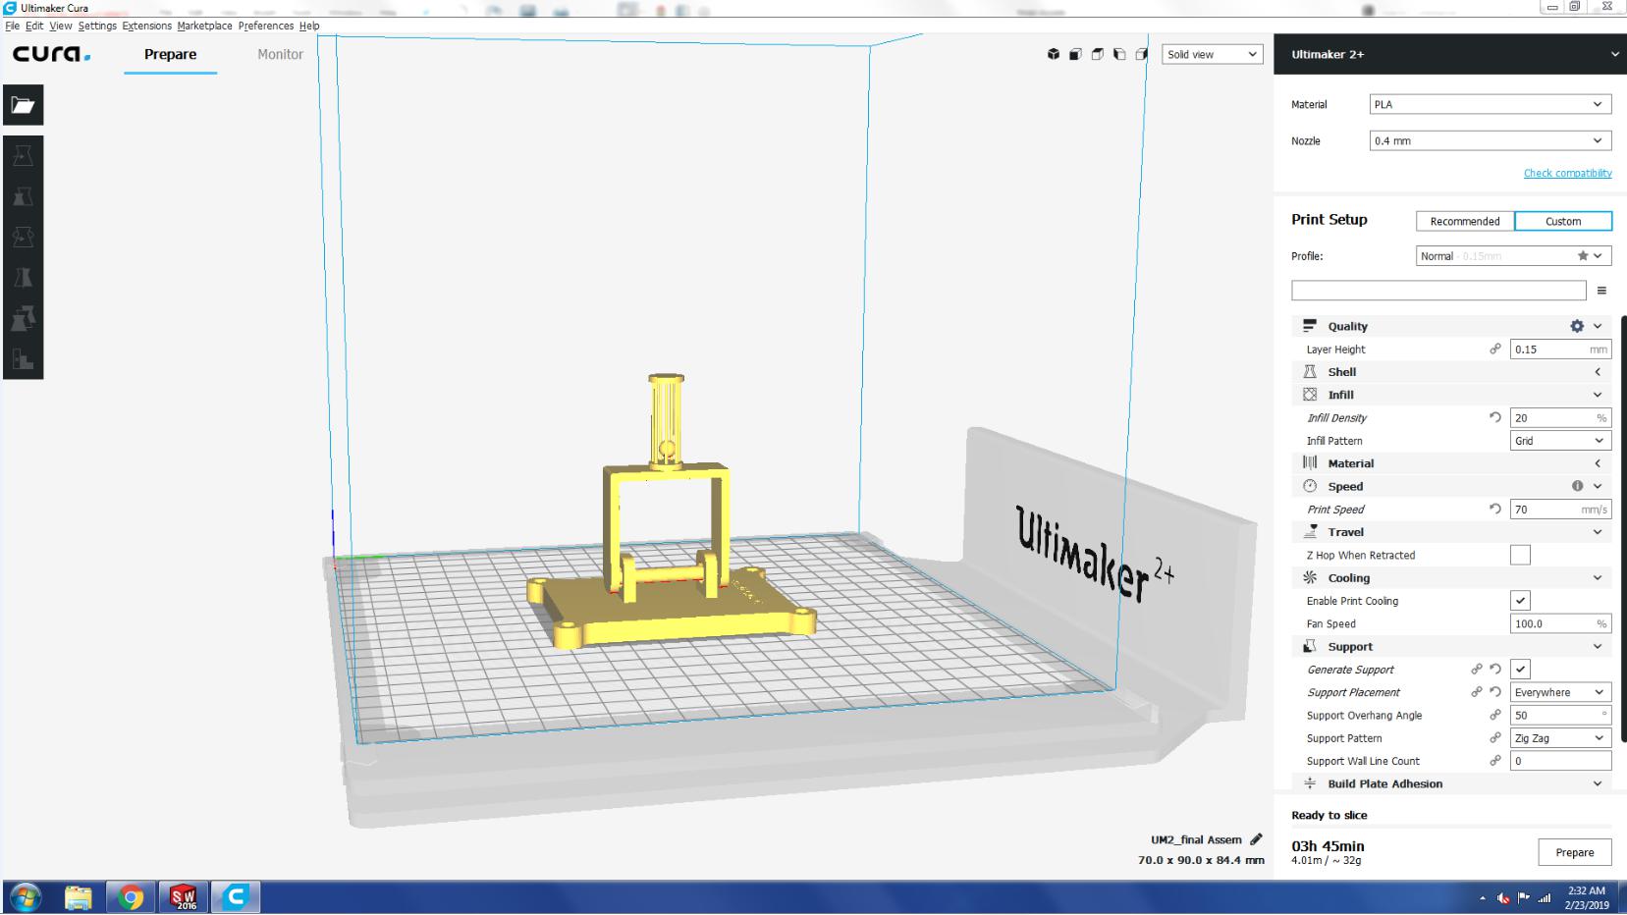Switch camera to right side view icon
Viewport: 1627px width, 915px height.
tap(1141, 54)
